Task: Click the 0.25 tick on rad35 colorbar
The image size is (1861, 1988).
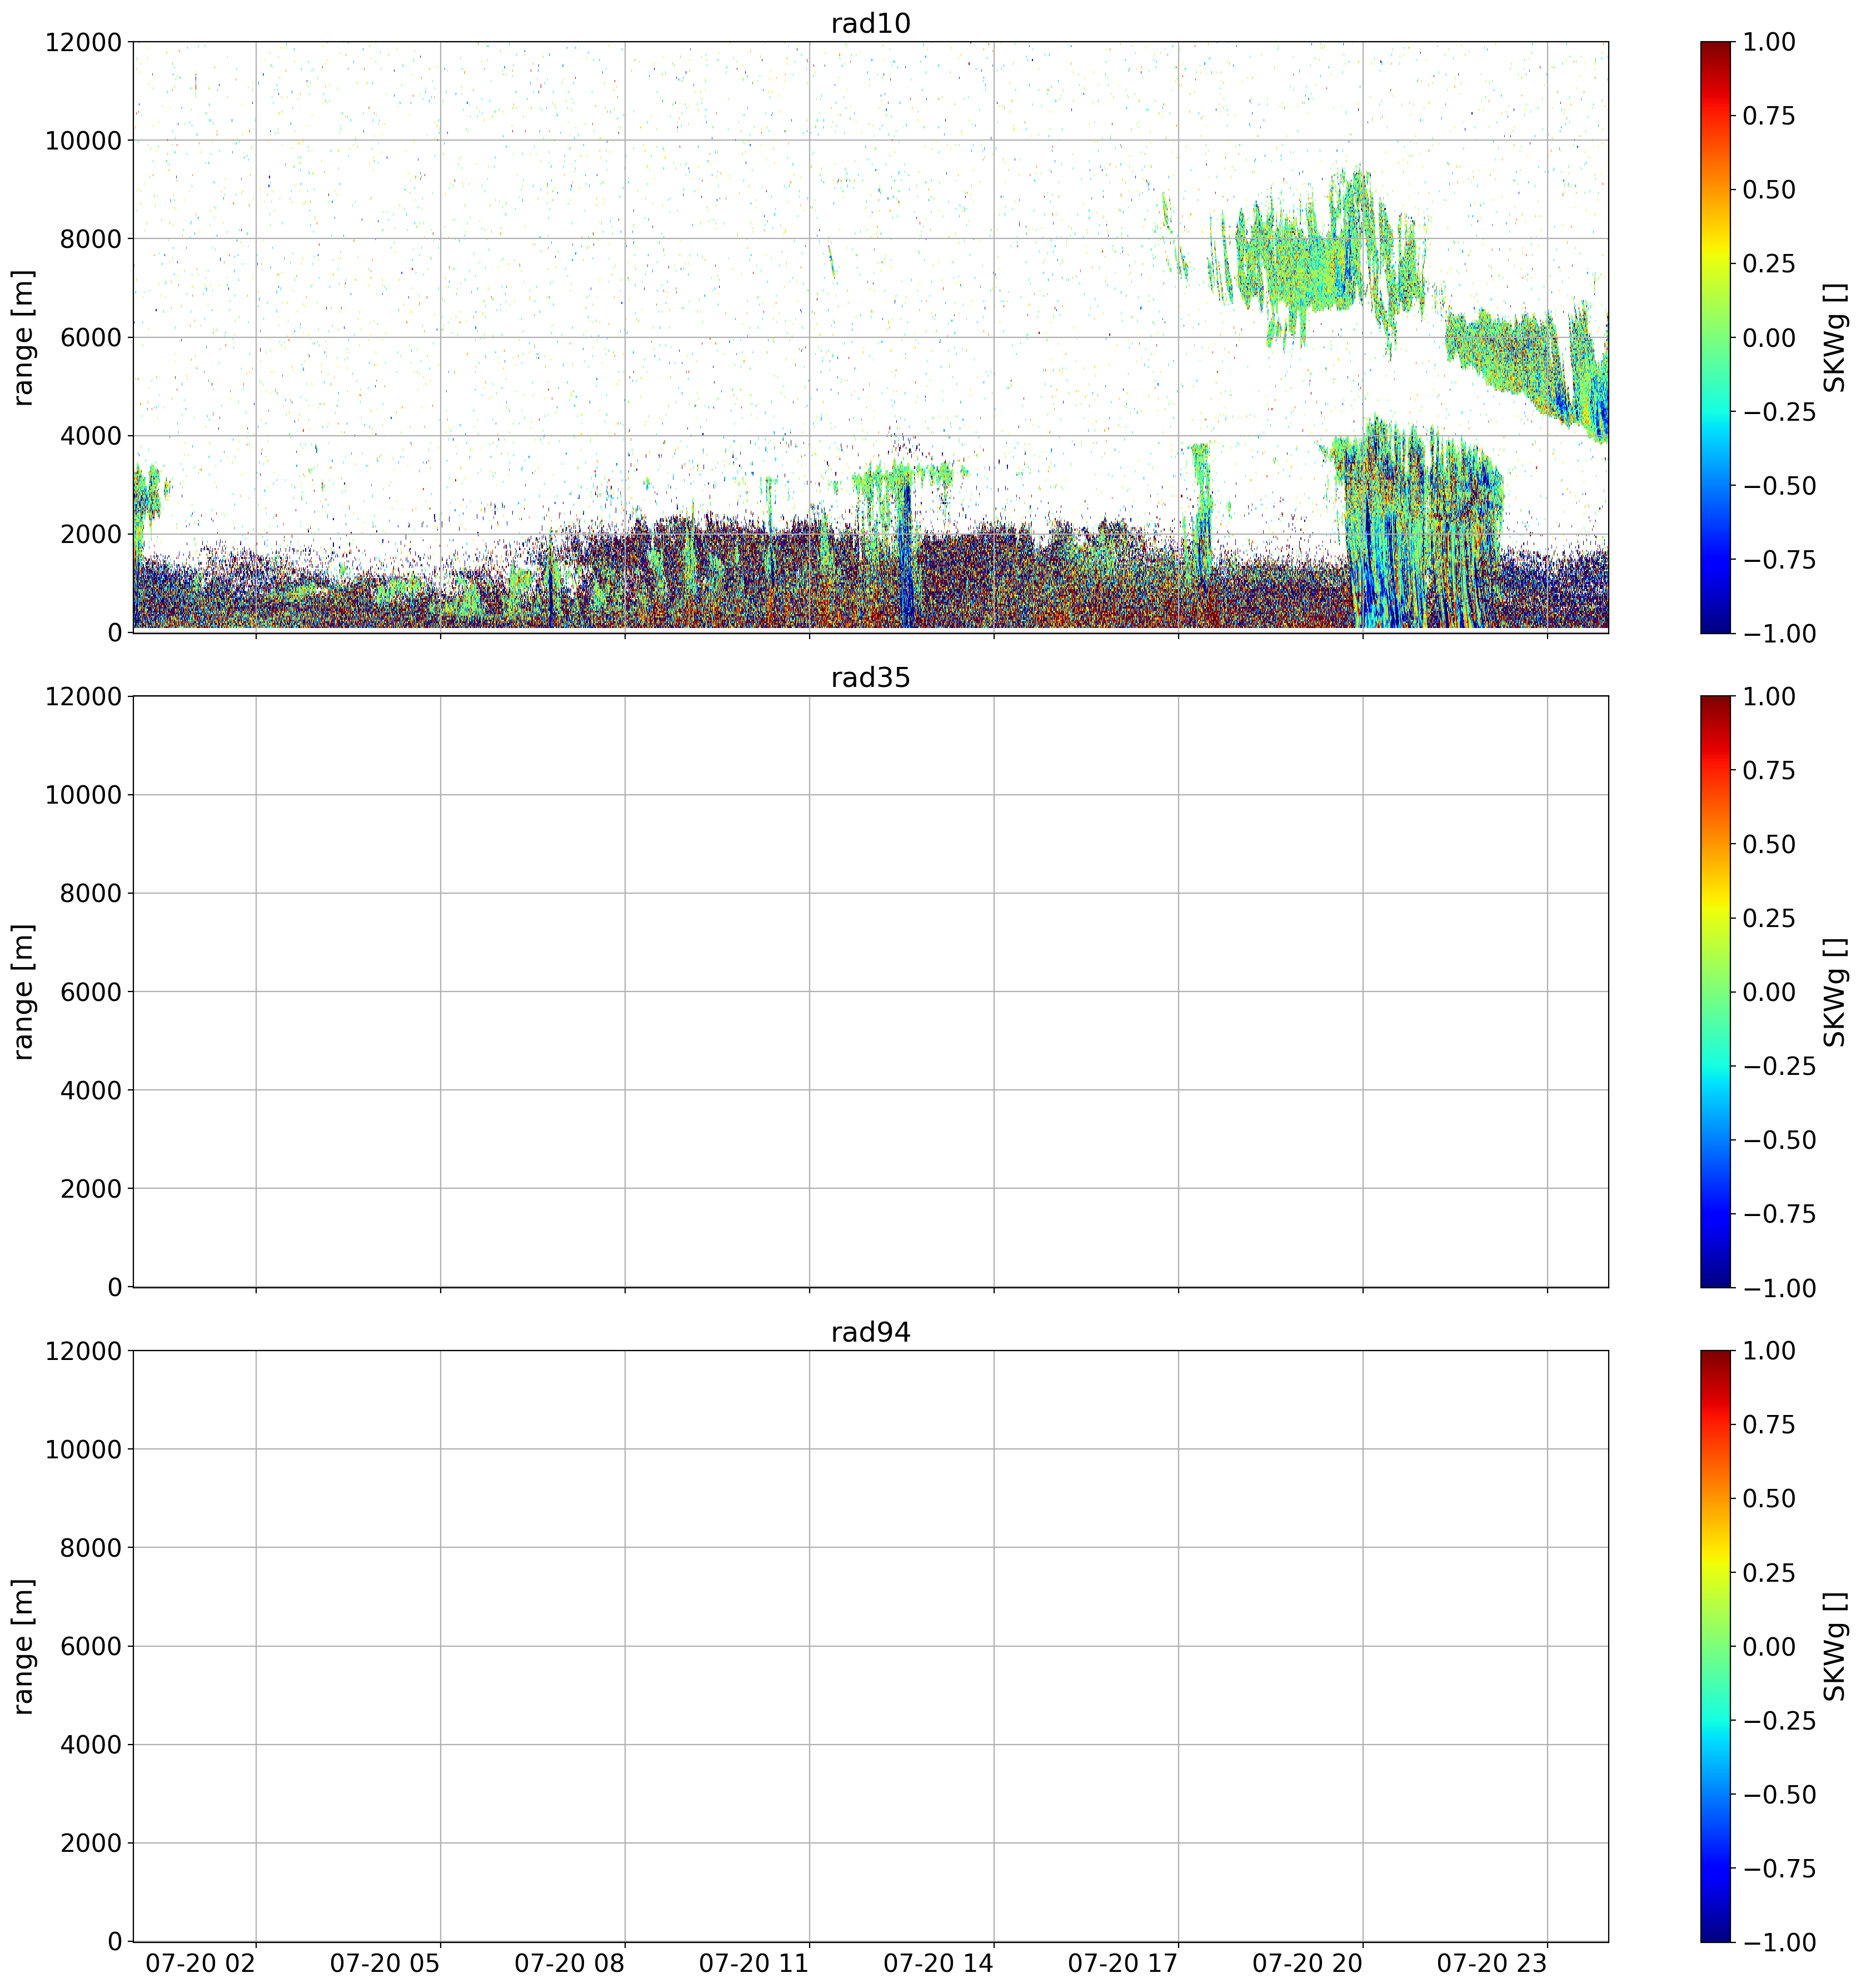Action: [1769, 918]
